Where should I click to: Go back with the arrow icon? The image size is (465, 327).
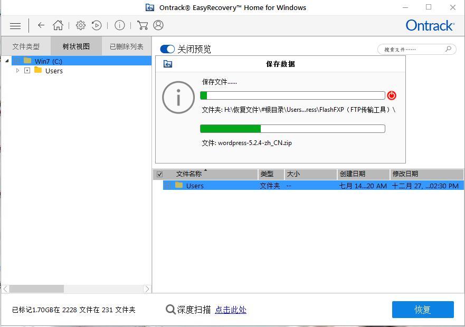[x=41, y=25]
